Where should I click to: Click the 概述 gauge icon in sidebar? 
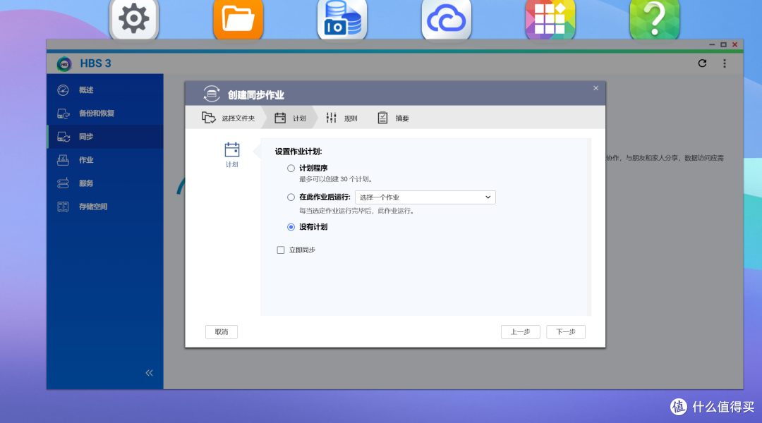coord(64,90)
